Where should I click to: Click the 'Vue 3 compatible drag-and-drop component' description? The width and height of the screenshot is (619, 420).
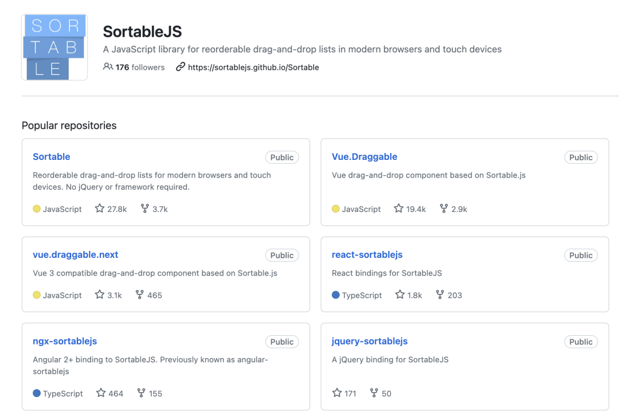tap(155, 273)
